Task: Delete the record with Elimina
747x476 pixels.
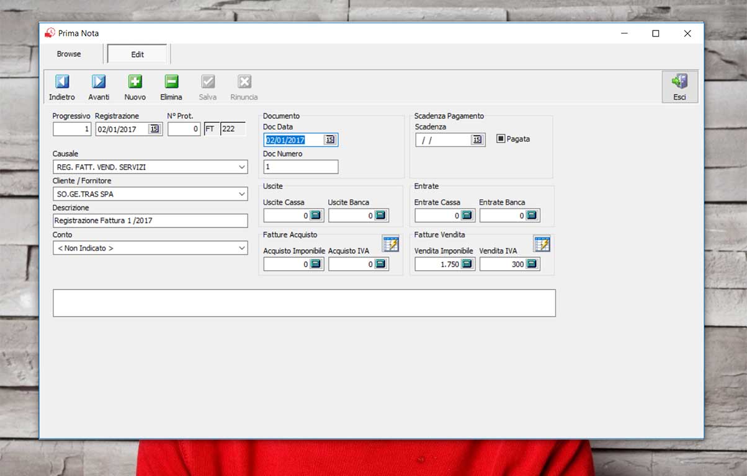Action: [171, 87]
